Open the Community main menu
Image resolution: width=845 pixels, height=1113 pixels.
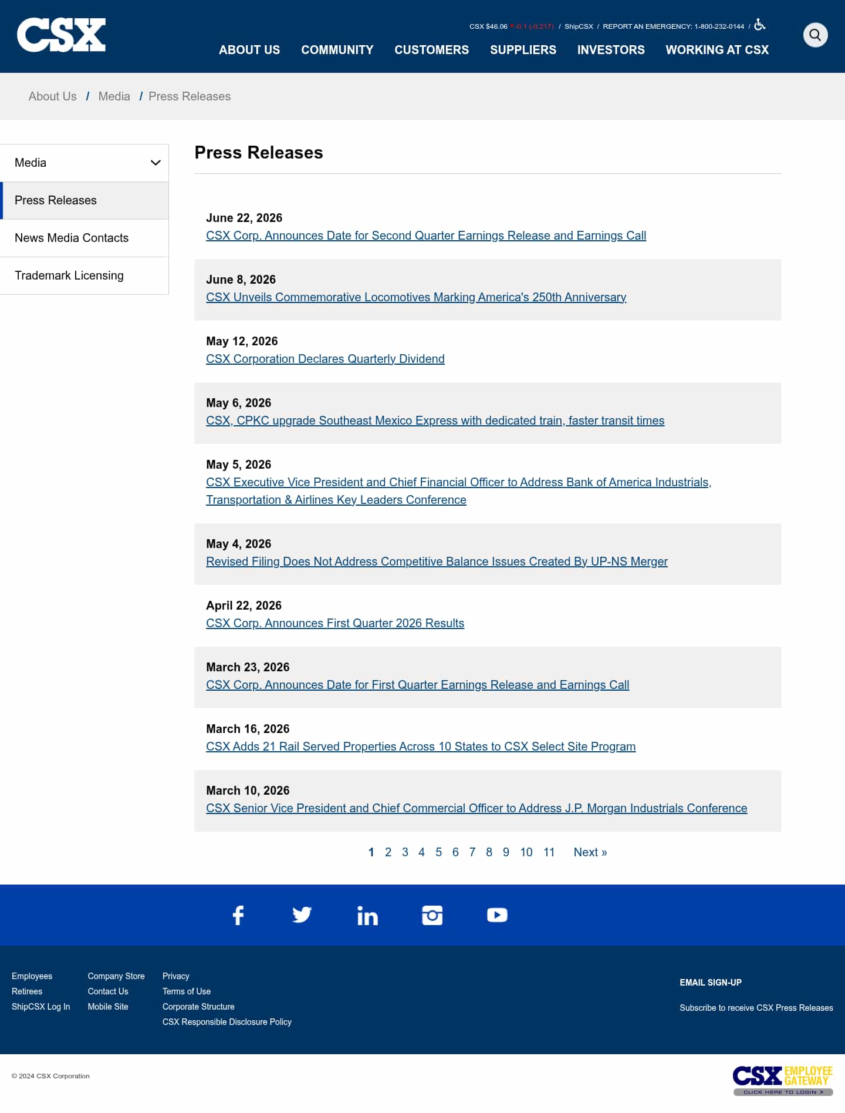337,50
